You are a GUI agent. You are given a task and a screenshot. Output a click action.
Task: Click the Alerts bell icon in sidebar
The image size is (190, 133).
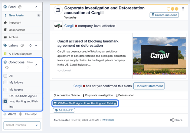(x=5, y=114)
